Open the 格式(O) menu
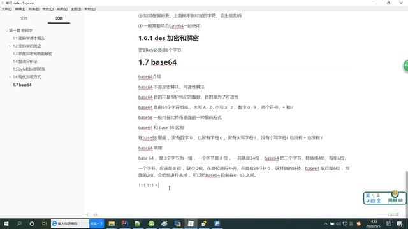 click(x=48, y=9)
